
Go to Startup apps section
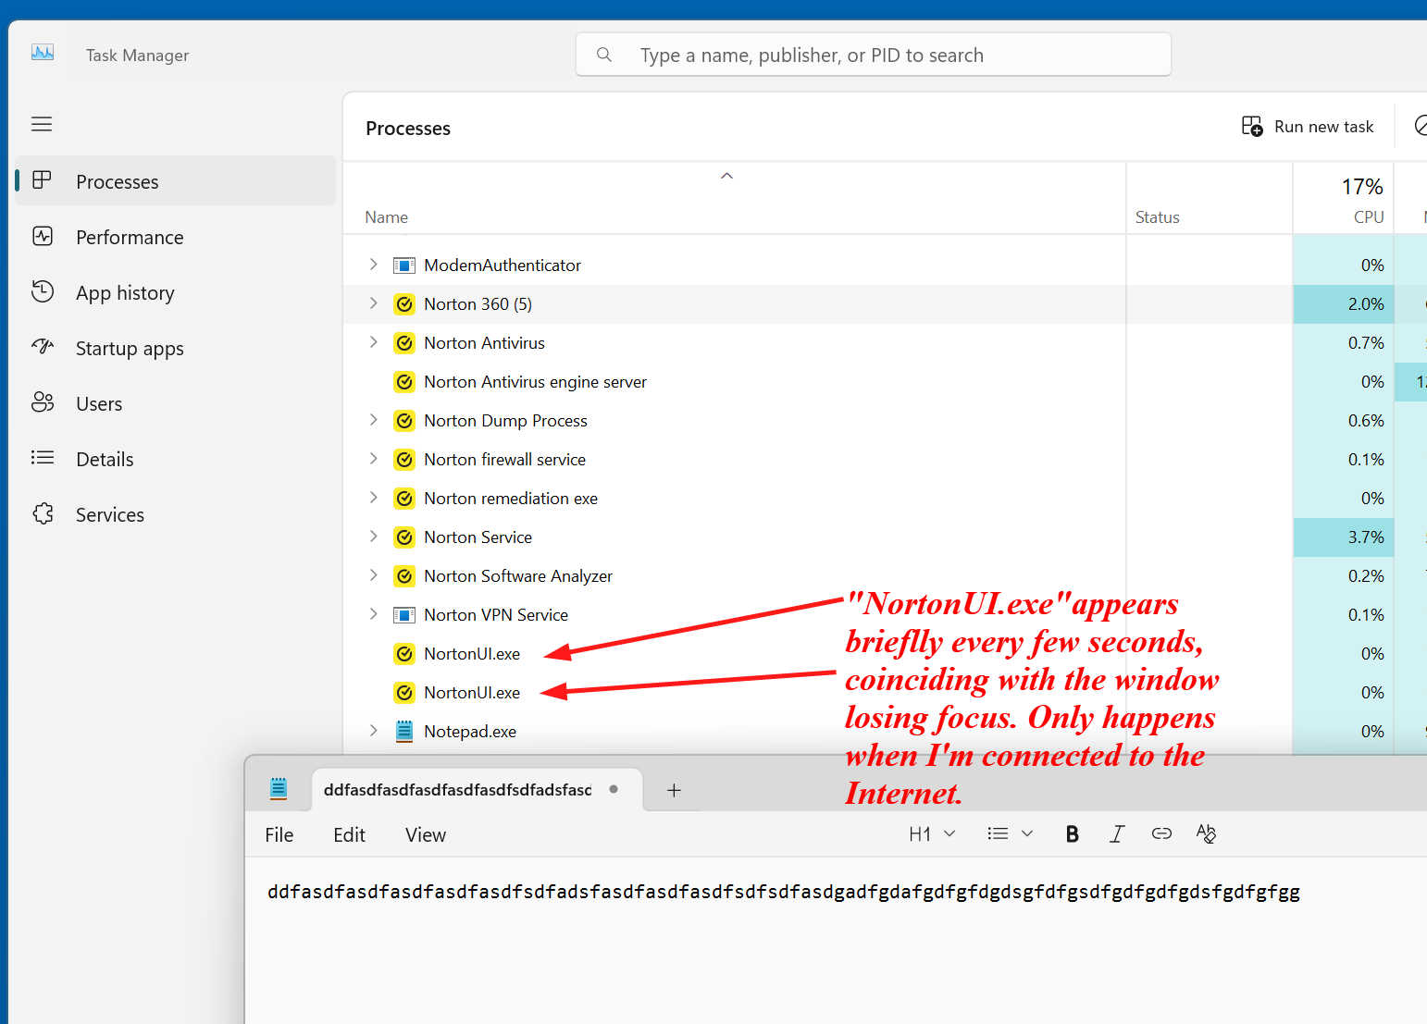129,349
